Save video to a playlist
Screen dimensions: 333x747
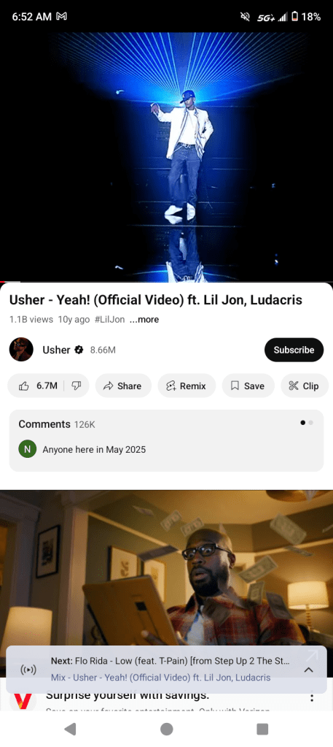click(x=248, y=386)
